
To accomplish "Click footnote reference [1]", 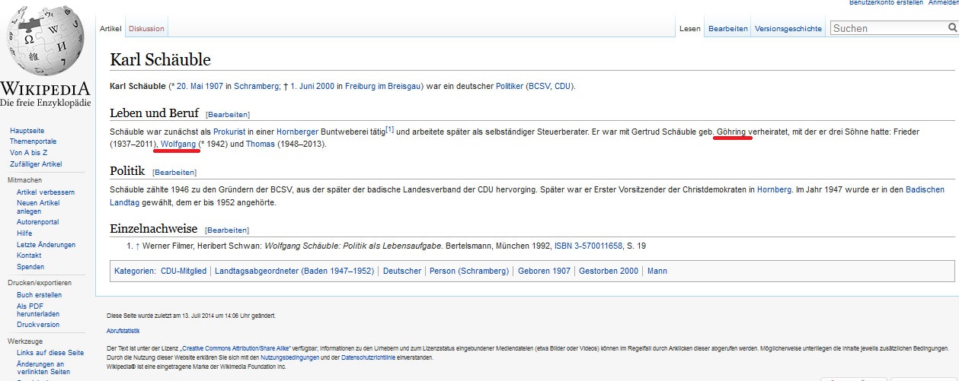I will 389,129.
